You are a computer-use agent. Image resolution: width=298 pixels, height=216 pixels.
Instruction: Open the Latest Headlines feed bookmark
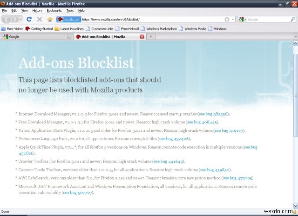(69, 29)
